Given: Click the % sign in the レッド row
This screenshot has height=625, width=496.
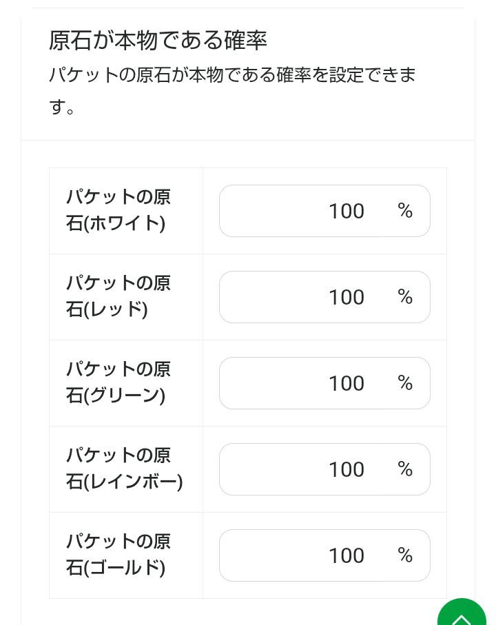Looking at the screenshot, I should tap(405, 297).
